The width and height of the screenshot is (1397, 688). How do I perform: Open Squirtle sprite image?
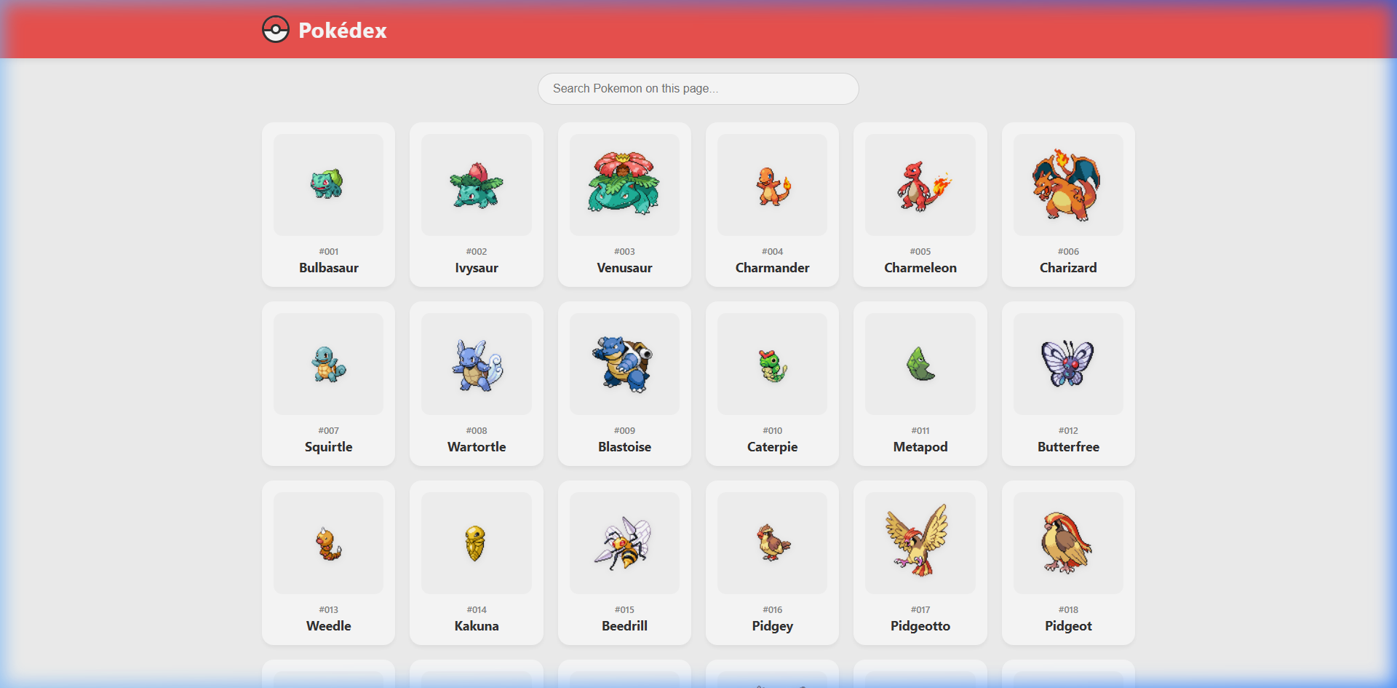click(x=328, y=364)
